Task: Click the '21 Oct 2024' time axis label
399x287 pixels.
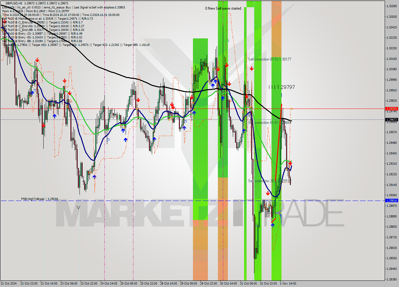Action: point(9,284)
